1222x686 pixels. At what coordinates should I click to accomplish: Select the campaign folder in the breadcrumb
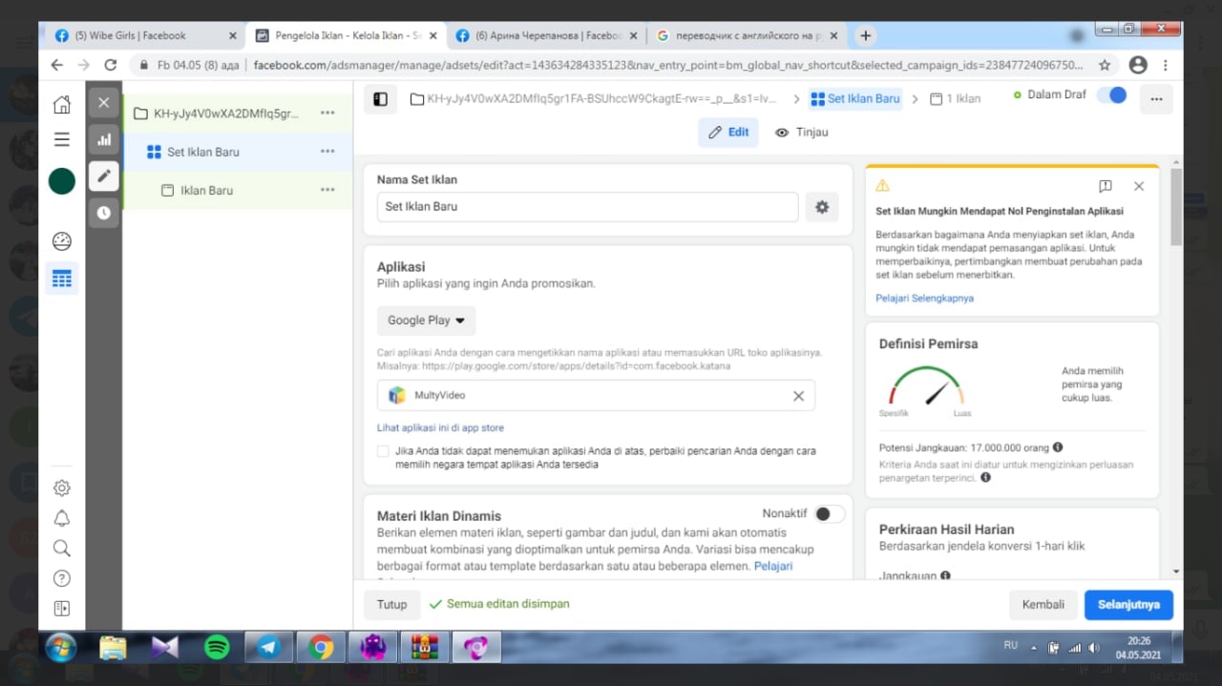[x=594, y=98]
